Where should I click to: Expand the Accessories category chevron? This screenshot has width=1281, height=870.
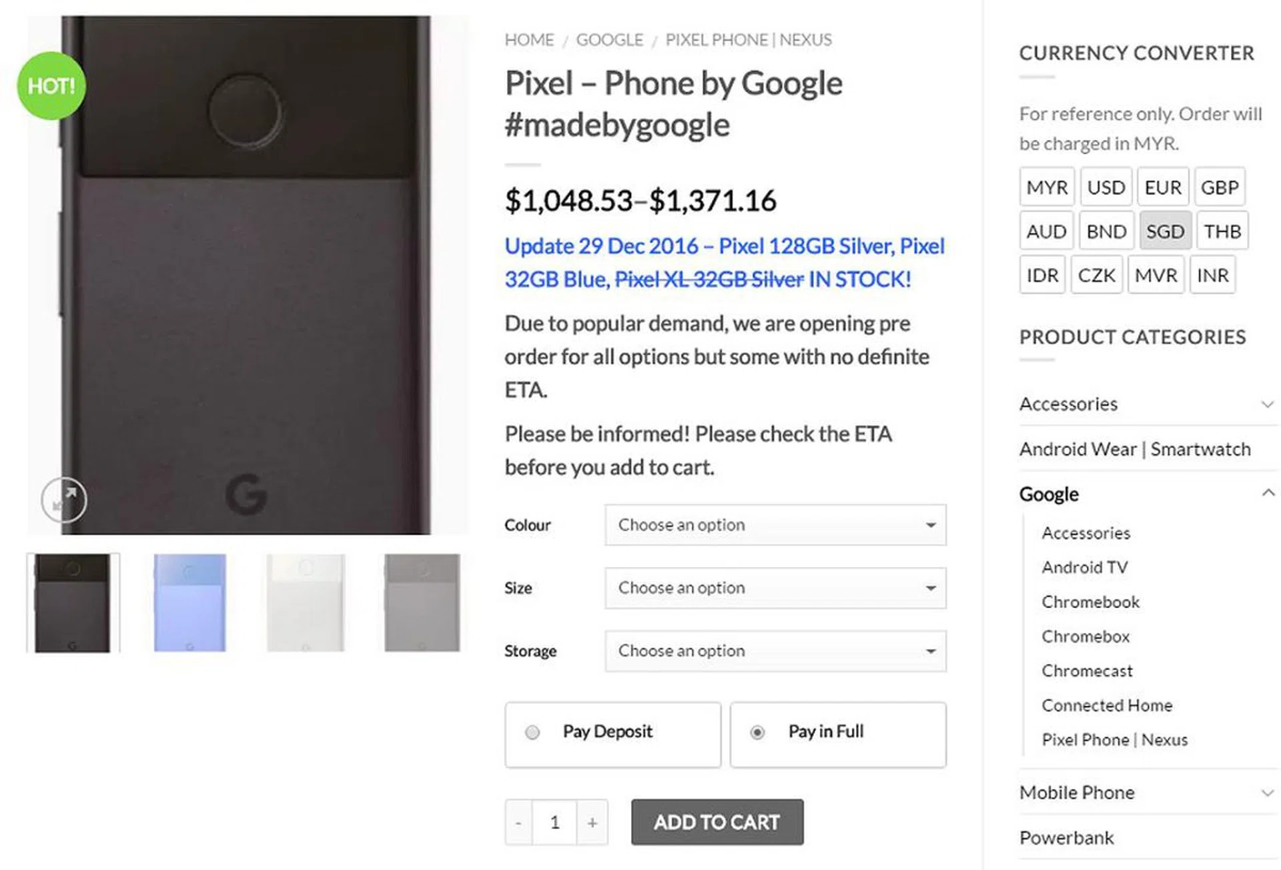coord(1267,404)
